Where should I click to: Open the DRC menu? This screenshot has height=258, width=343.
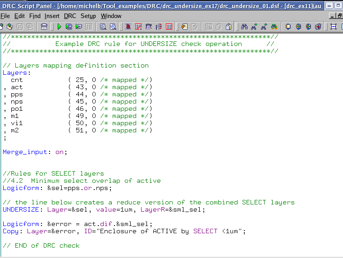click(x=70, y=16)
